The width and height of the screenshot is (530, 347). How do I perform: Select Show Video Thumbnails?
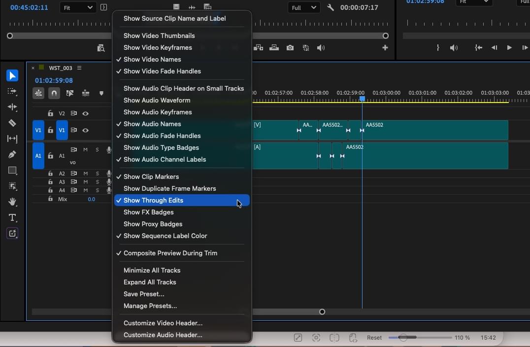[x=182, y=35]
